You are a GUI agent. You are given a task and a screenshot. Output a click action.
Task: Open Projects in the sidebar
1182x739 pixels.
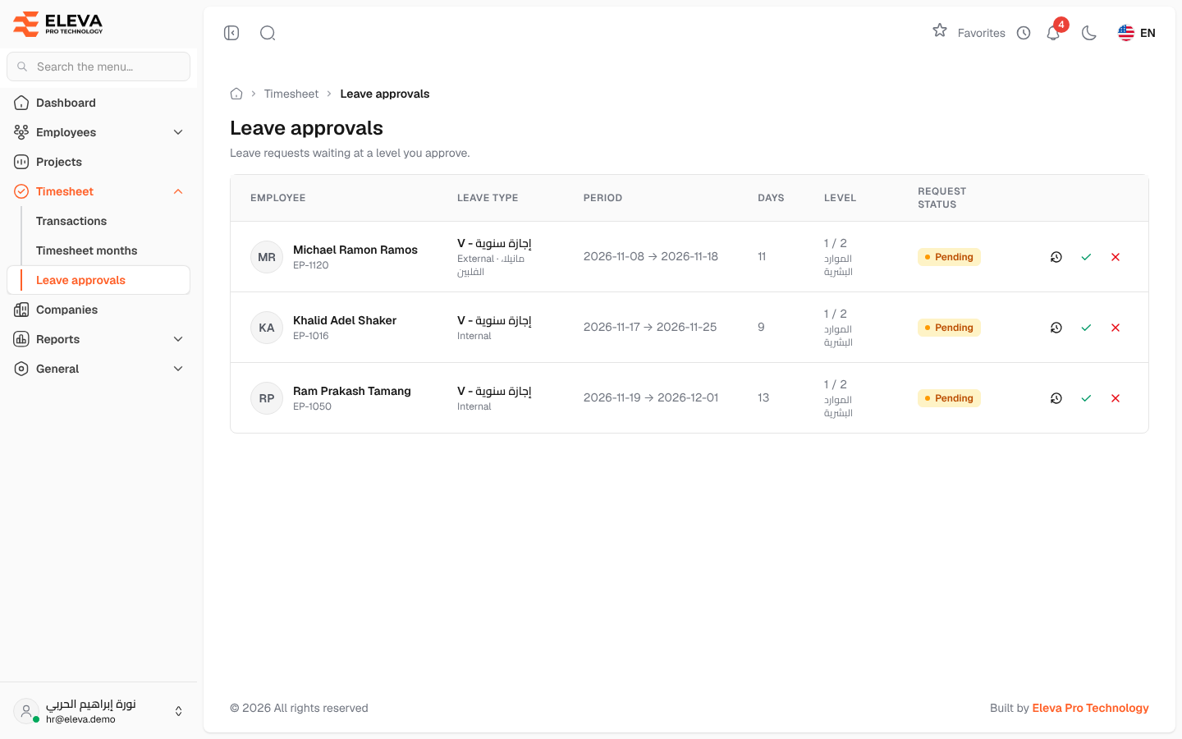(98, 162)
